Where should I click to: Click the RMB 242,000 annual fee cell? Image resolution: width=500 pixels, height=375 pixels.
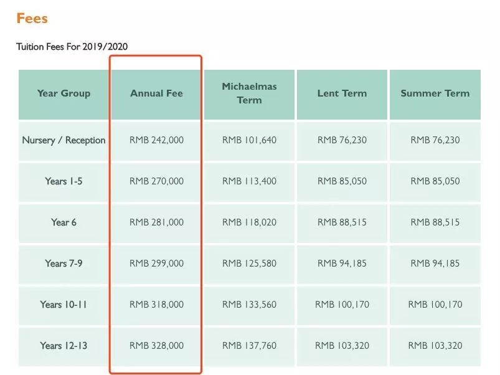(156, 140)
